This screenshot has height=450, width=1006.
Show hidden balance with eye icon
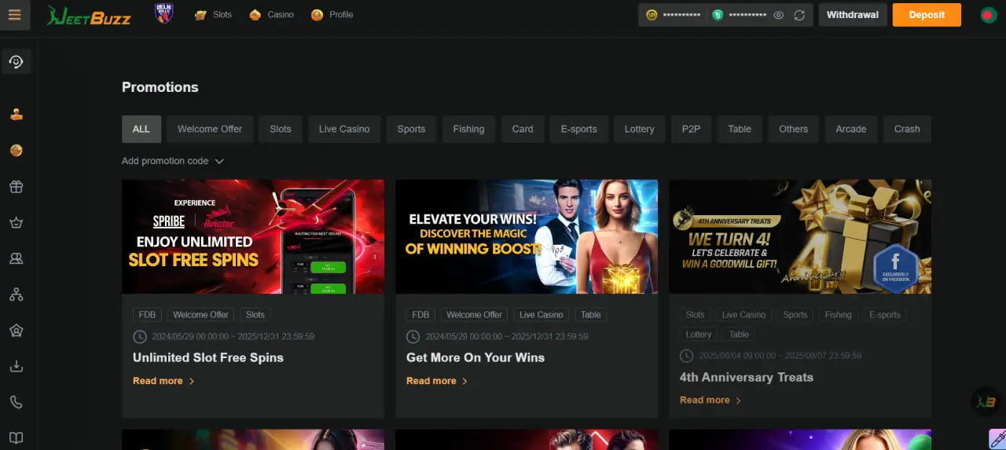[x=778, y=15]
